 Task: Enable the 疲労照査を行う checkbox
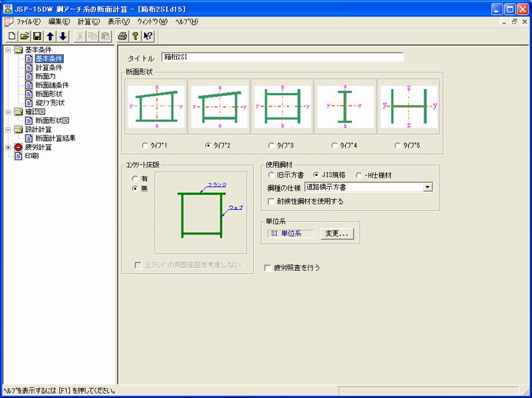point(268,268)
